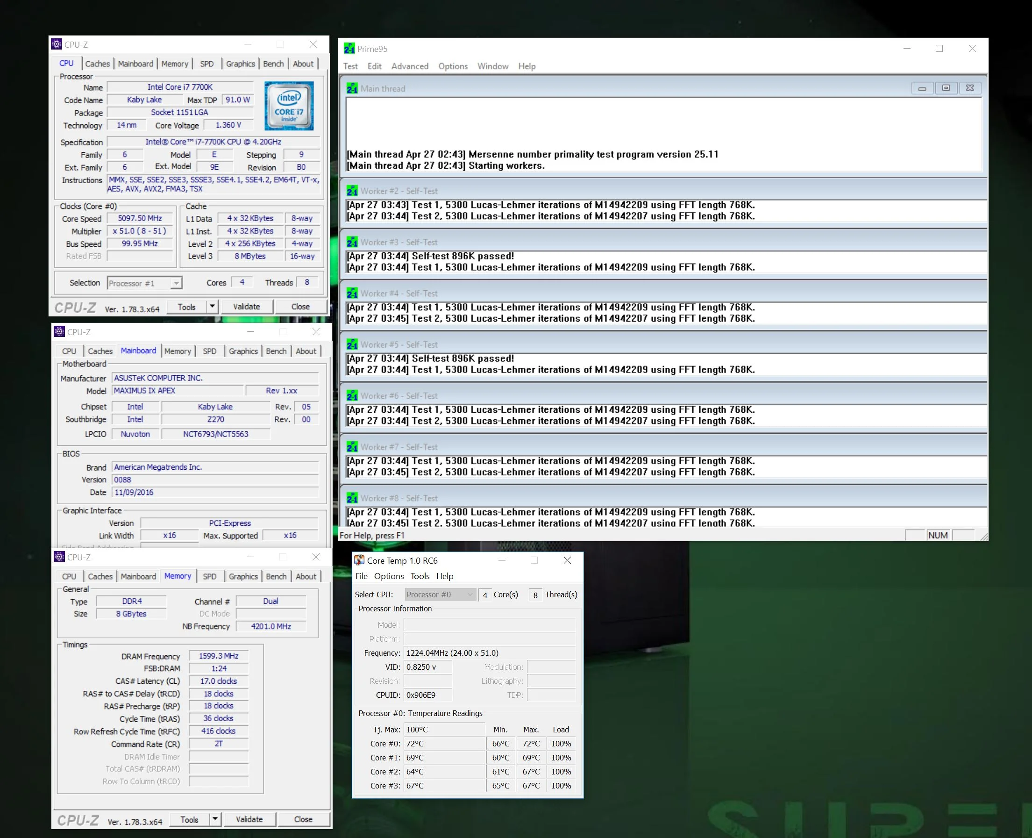Click the Worker #3 Self-Test icon
The image size is (1032, 838).
click(352, 242)
